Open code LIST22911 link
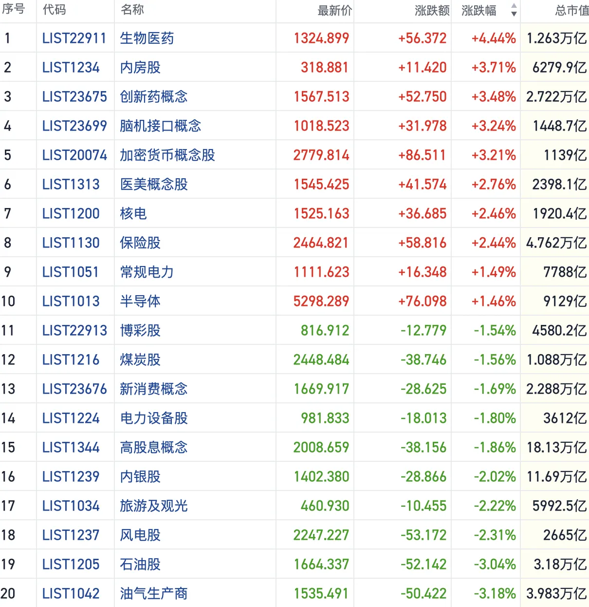 pos(74,38)
